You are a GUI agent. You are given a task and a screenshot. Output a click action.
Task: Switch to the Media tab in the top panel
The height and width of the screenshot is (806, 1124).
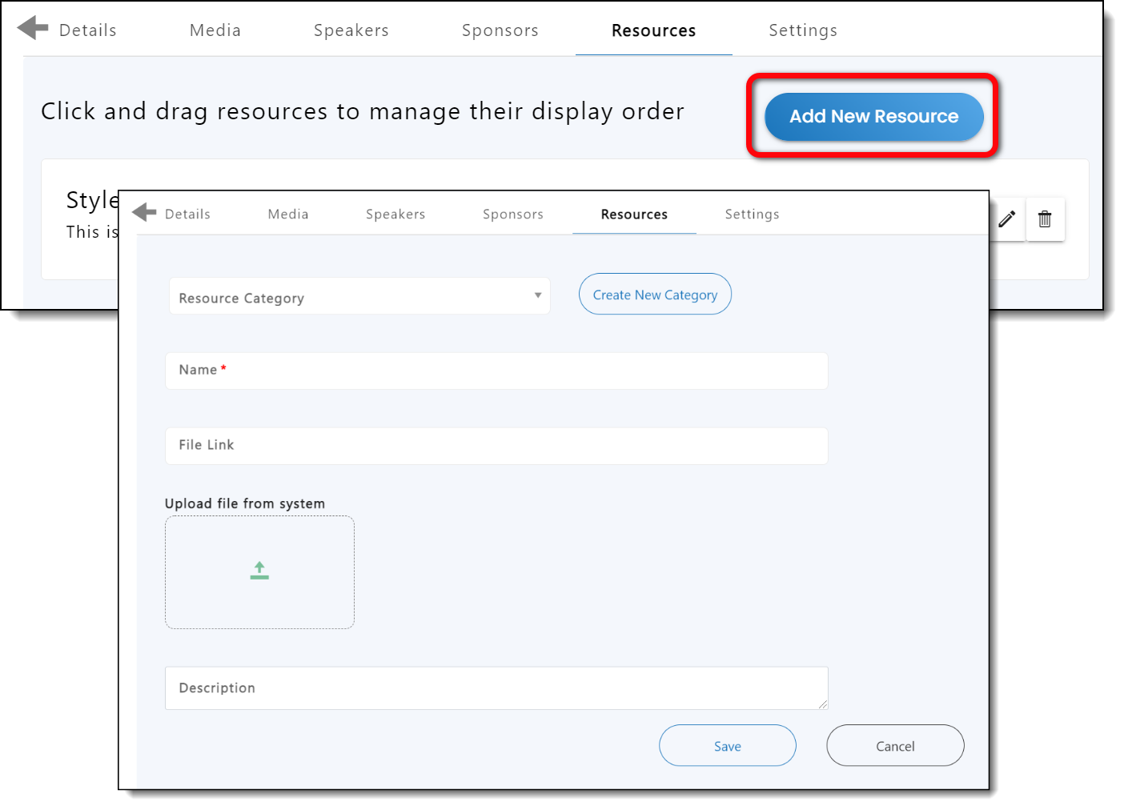click(215, 30)
